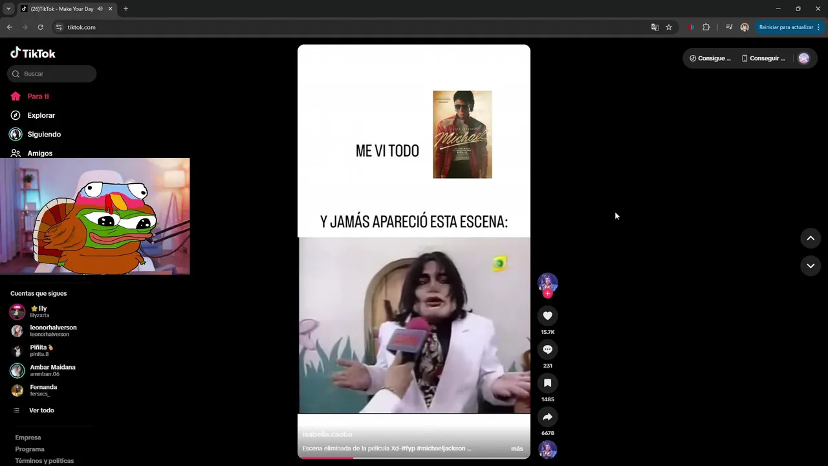Image resolution: width=828 pixels, height=466 pixels.
Task: Click the Consigue coins button
Action: click(710, 58)
